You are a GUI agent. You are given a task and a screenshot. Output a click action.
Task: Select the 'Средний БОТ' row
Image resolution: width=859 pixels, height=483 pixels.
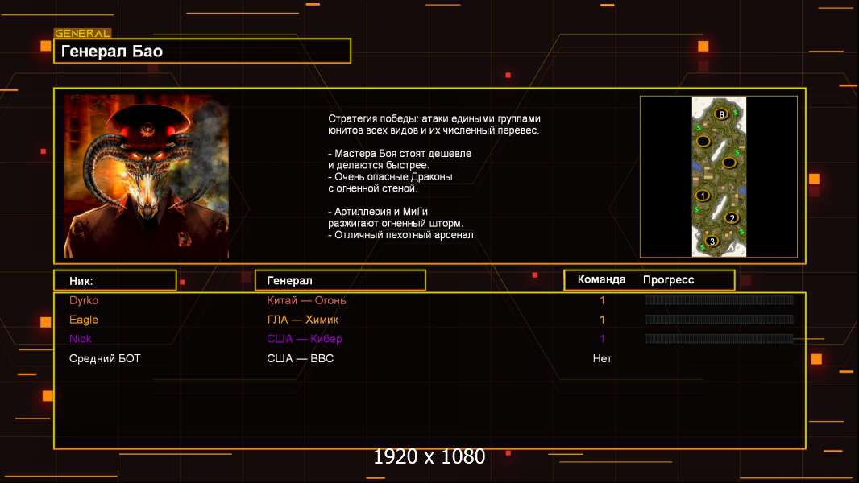(x=429, y=358)
